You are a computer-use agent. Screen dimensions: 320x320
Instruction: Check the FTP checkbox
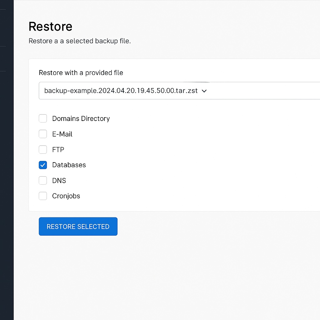tap(43, 150)
